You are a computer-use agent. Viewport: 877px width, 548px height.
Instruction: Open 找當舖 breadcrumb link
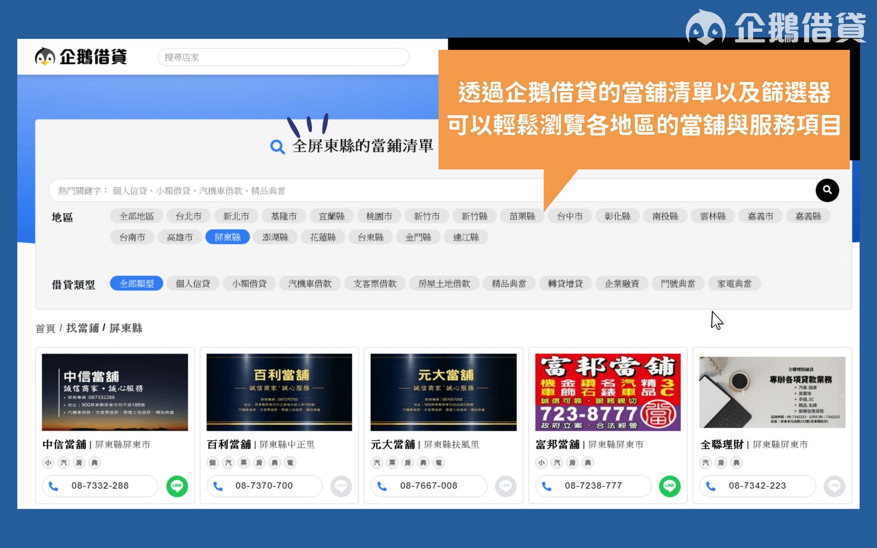click(x=82, y=328)
